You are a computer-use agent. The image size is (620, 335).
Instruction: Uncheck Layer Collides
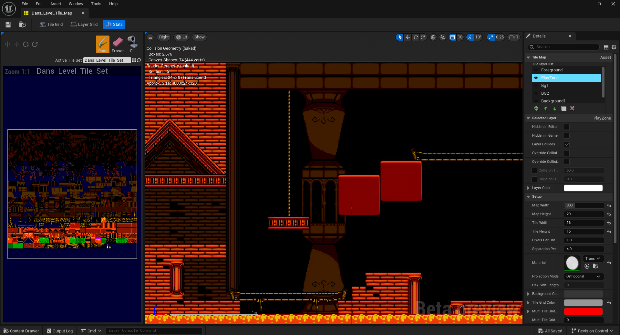pyautogui.click(x=567, y=144)
